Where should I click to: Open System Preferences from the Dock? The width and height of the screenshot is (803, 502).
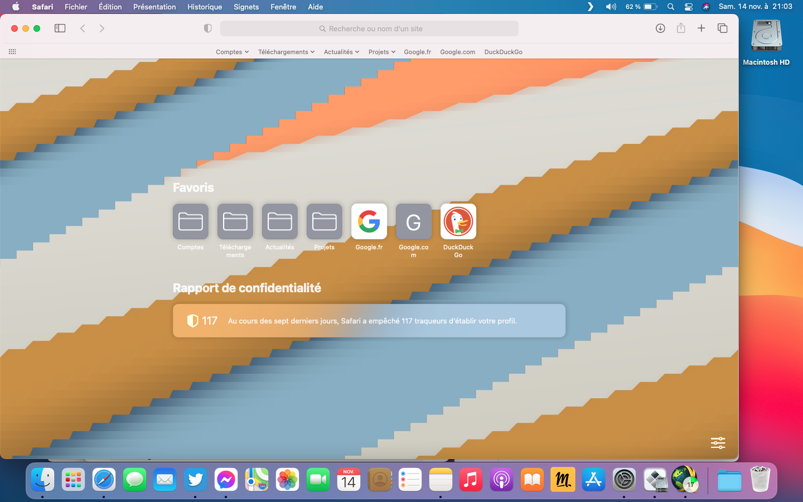(624, 479)
